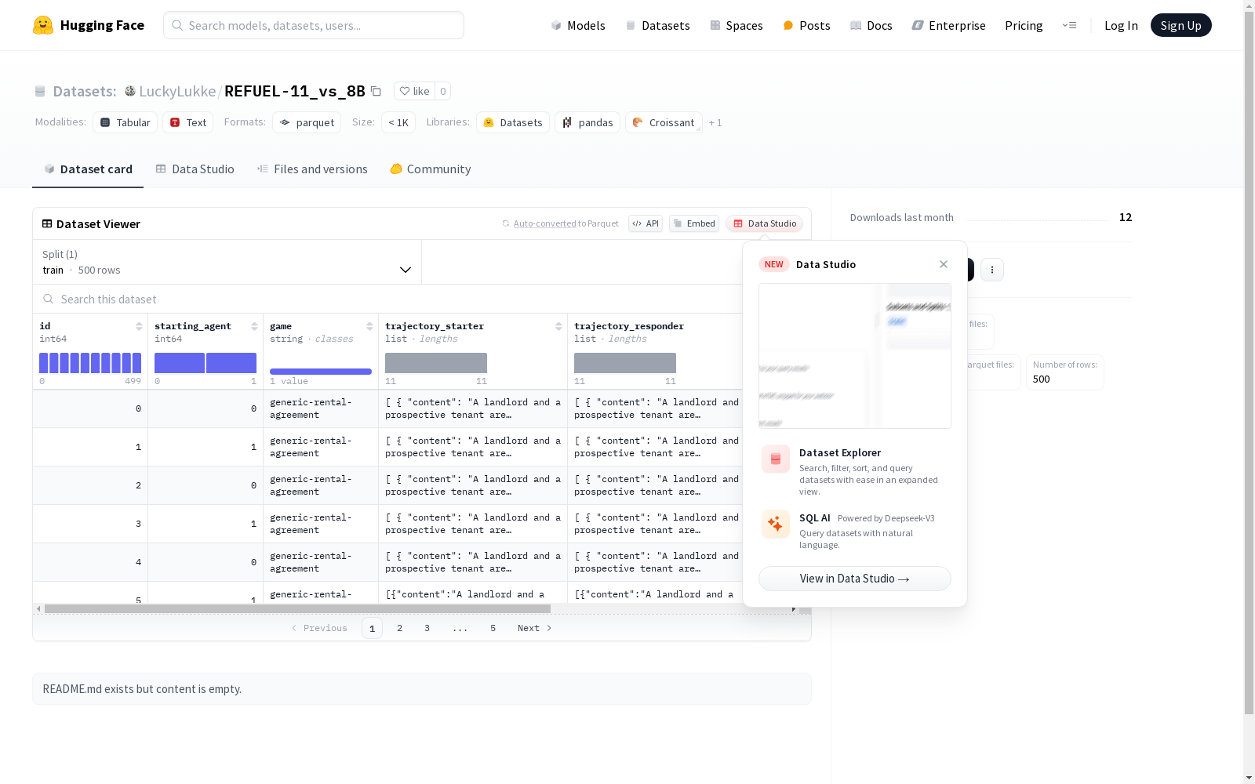Screen dimensions: 1255x784
Task: Sort the game column
Action: pyautogui.click(x=369, y=326)
